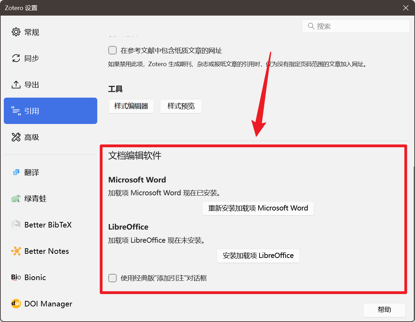Select the DOI Manager icon
The height and width of the screenshot is (322, 415).
(16, 304)
